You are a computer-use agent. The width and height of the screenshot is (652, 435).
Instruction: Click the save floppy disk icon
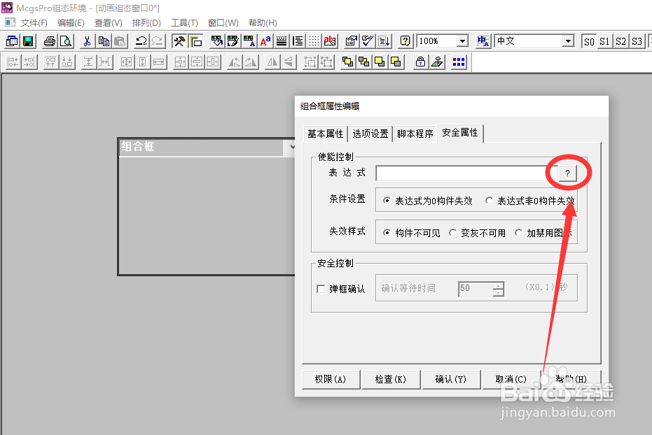(x=28, y=41)
